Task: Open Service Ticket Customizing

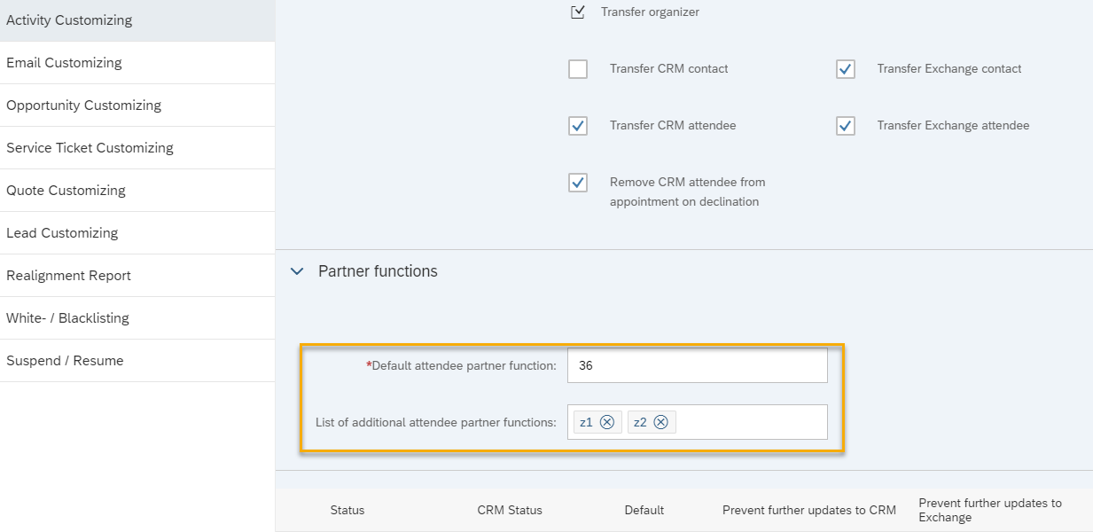Action: point(90,148)
